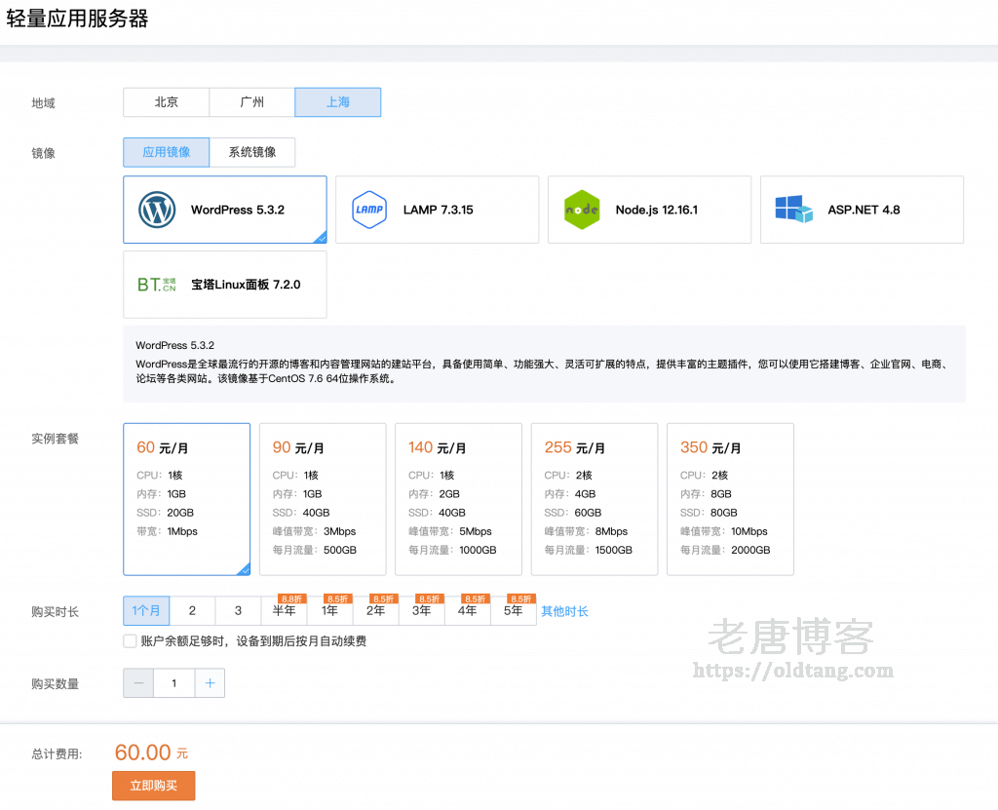998x810 pixels.
Task: Open 其他时长 for more duration options
Action: click(x=565, y=611)
